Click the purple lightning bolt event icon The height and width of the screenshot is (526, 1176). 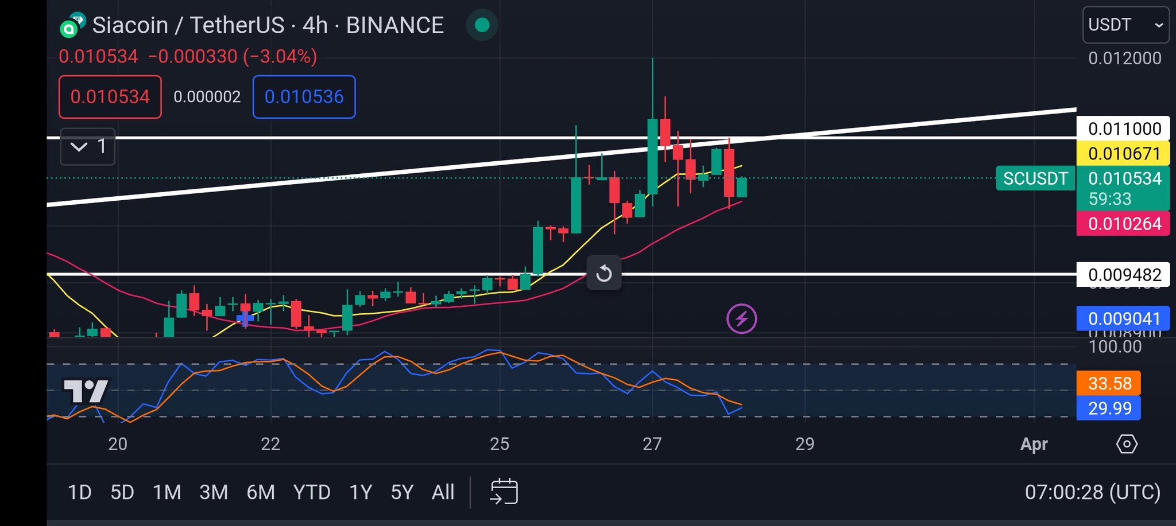pyautogui.click(x=741, y=318)
